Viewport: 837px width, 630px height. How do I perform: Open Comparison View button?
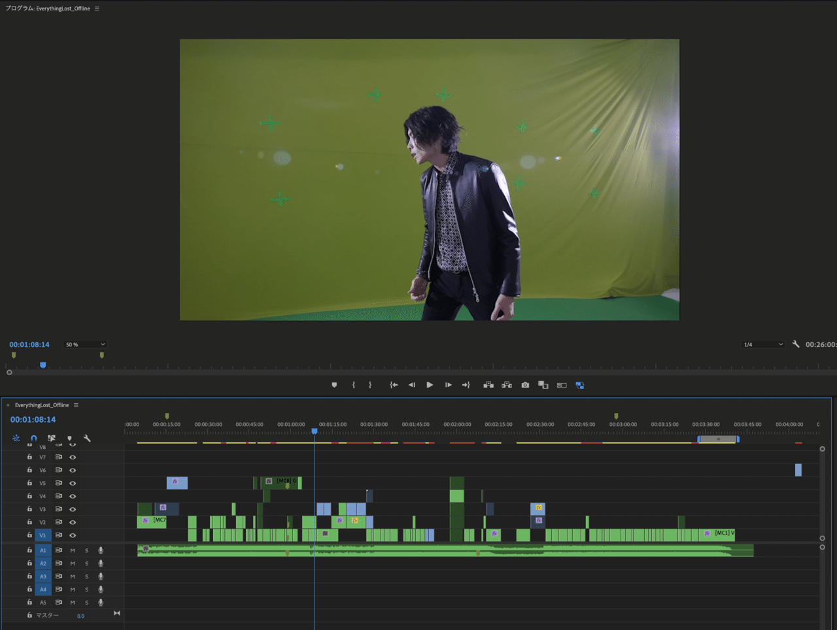[x=543, y=385]
